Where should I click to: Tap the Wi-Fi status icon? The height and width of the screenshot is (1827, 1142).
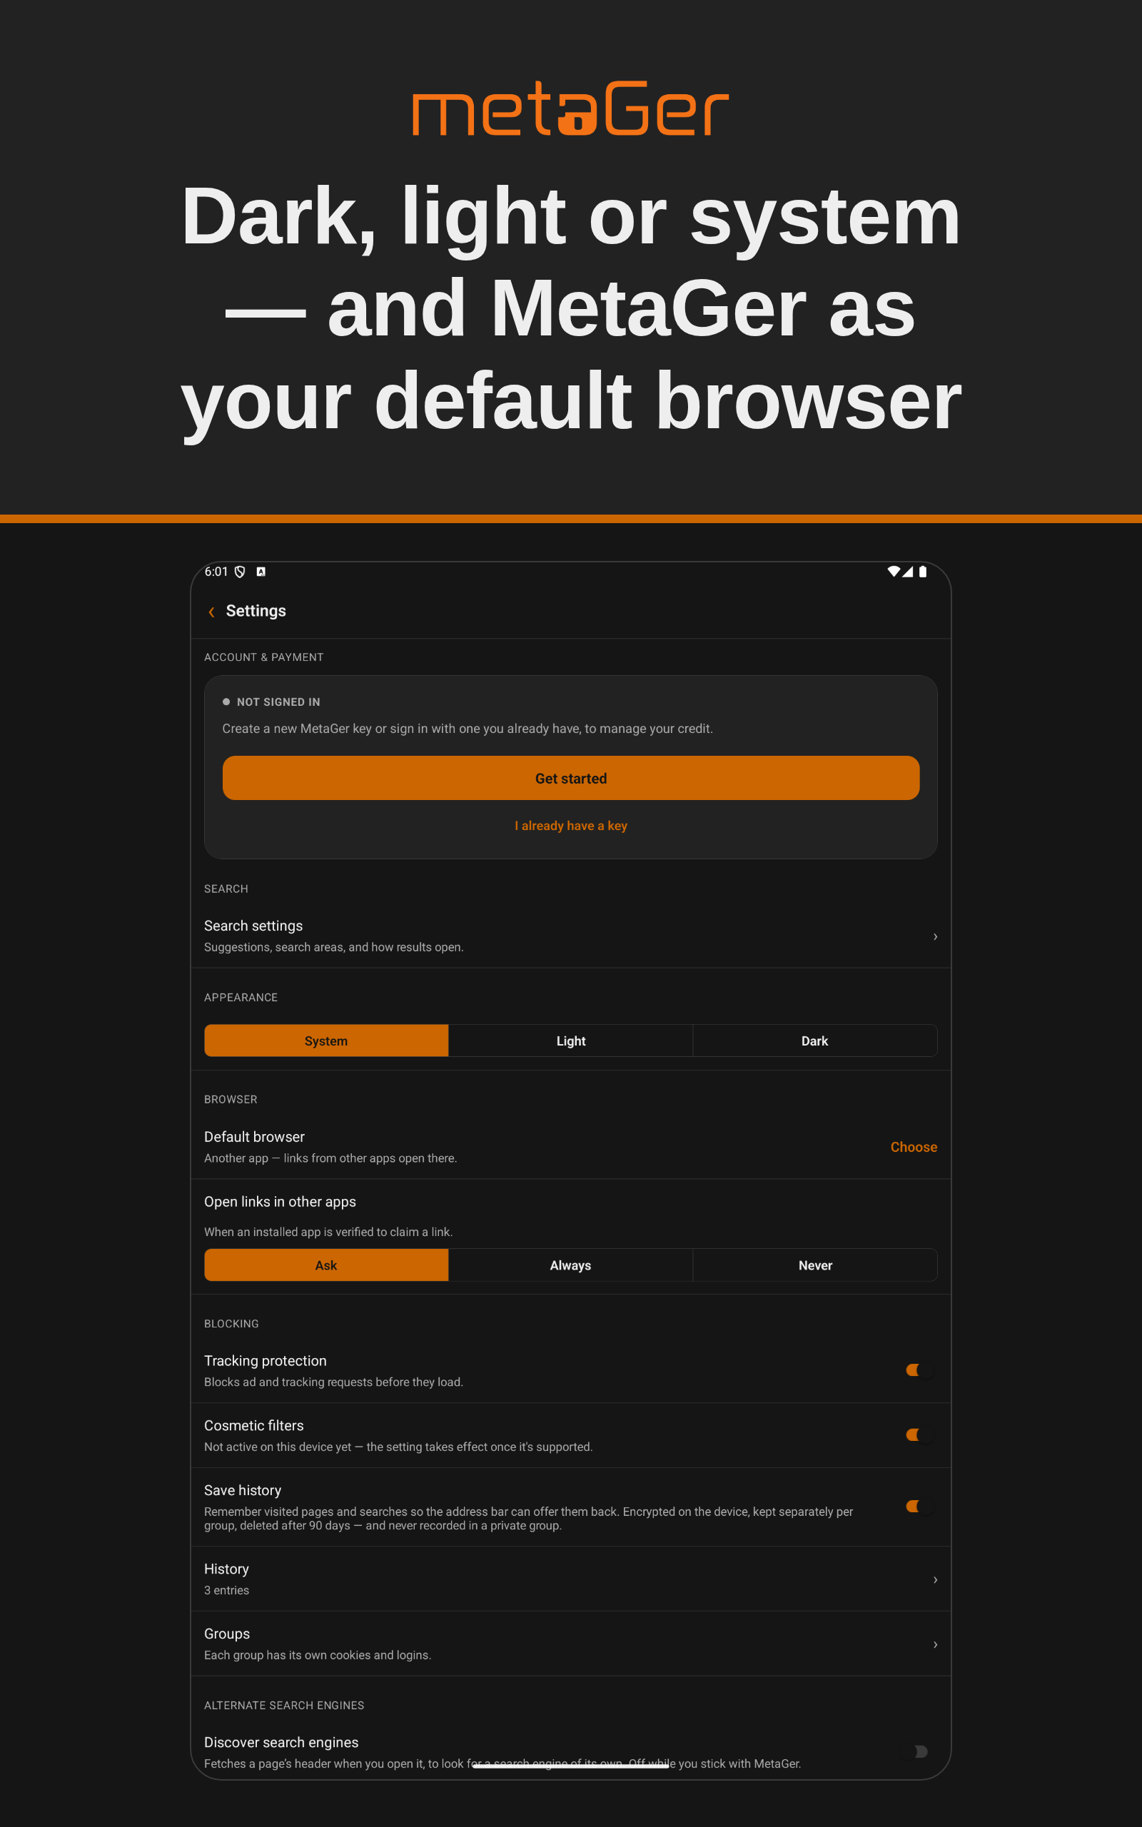click(894, 572)
